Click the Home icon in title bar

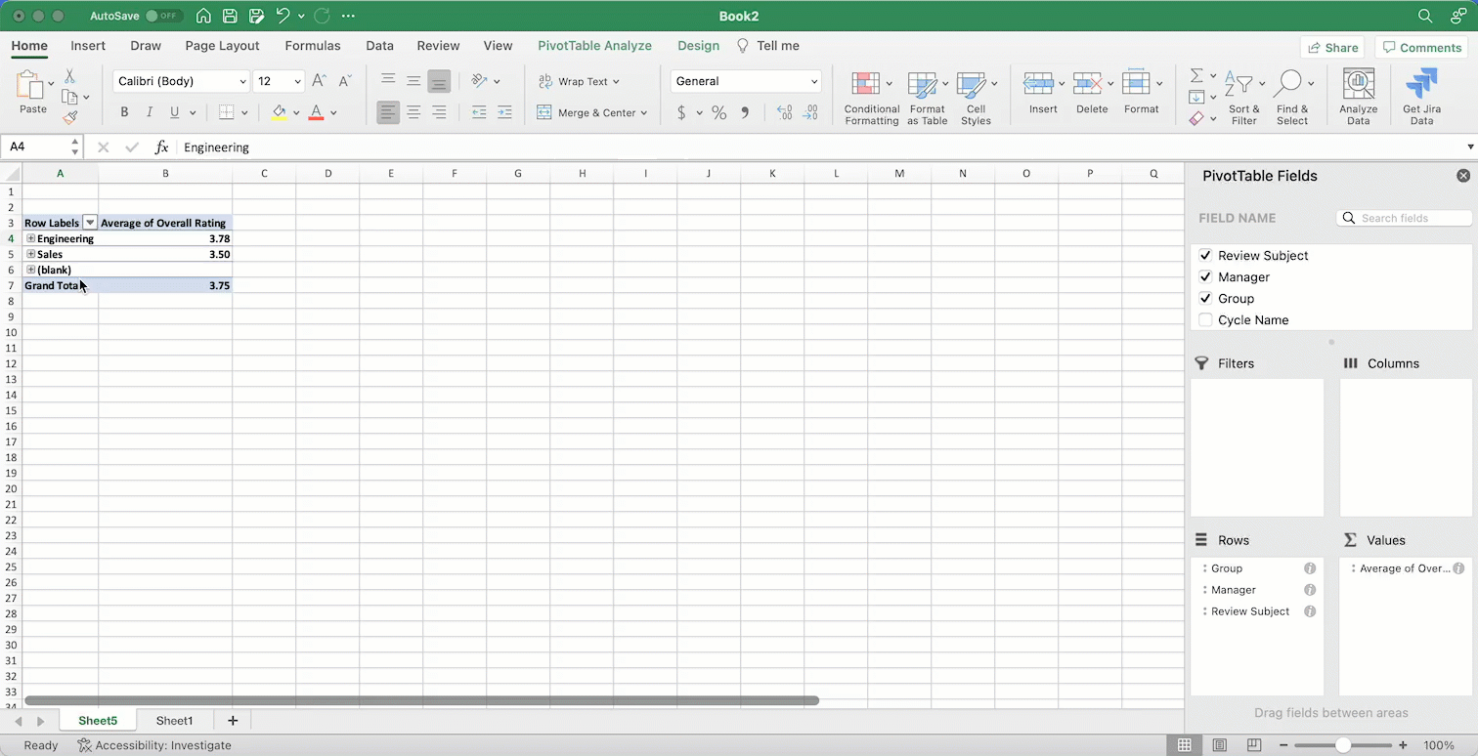point(203,16)
